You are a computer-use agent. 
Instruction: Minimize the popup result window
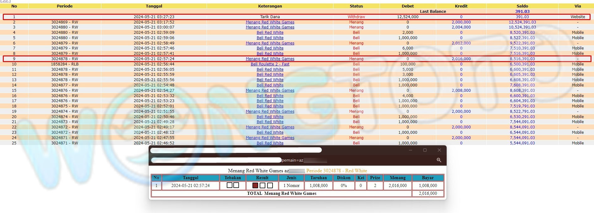point(410,150)
